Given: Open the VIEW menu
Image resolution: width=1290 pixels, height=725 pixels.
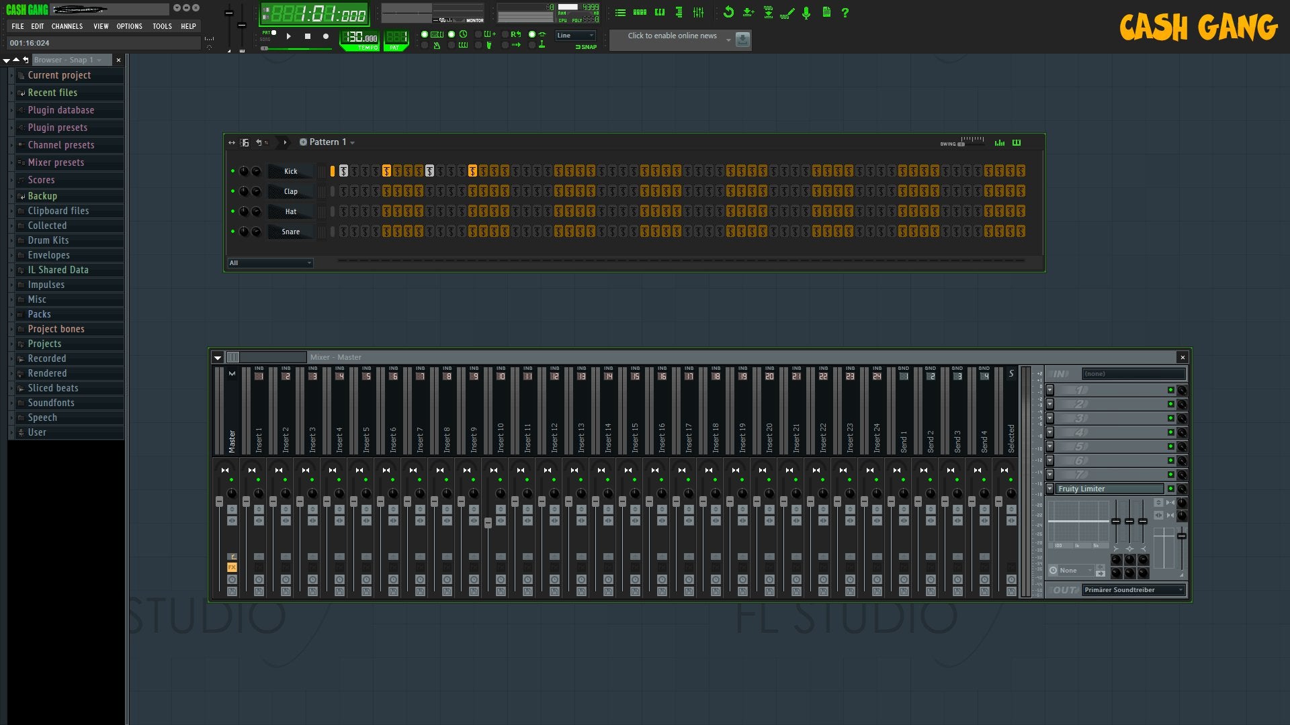Looking at the screenshot, I should tap(101, 26).
